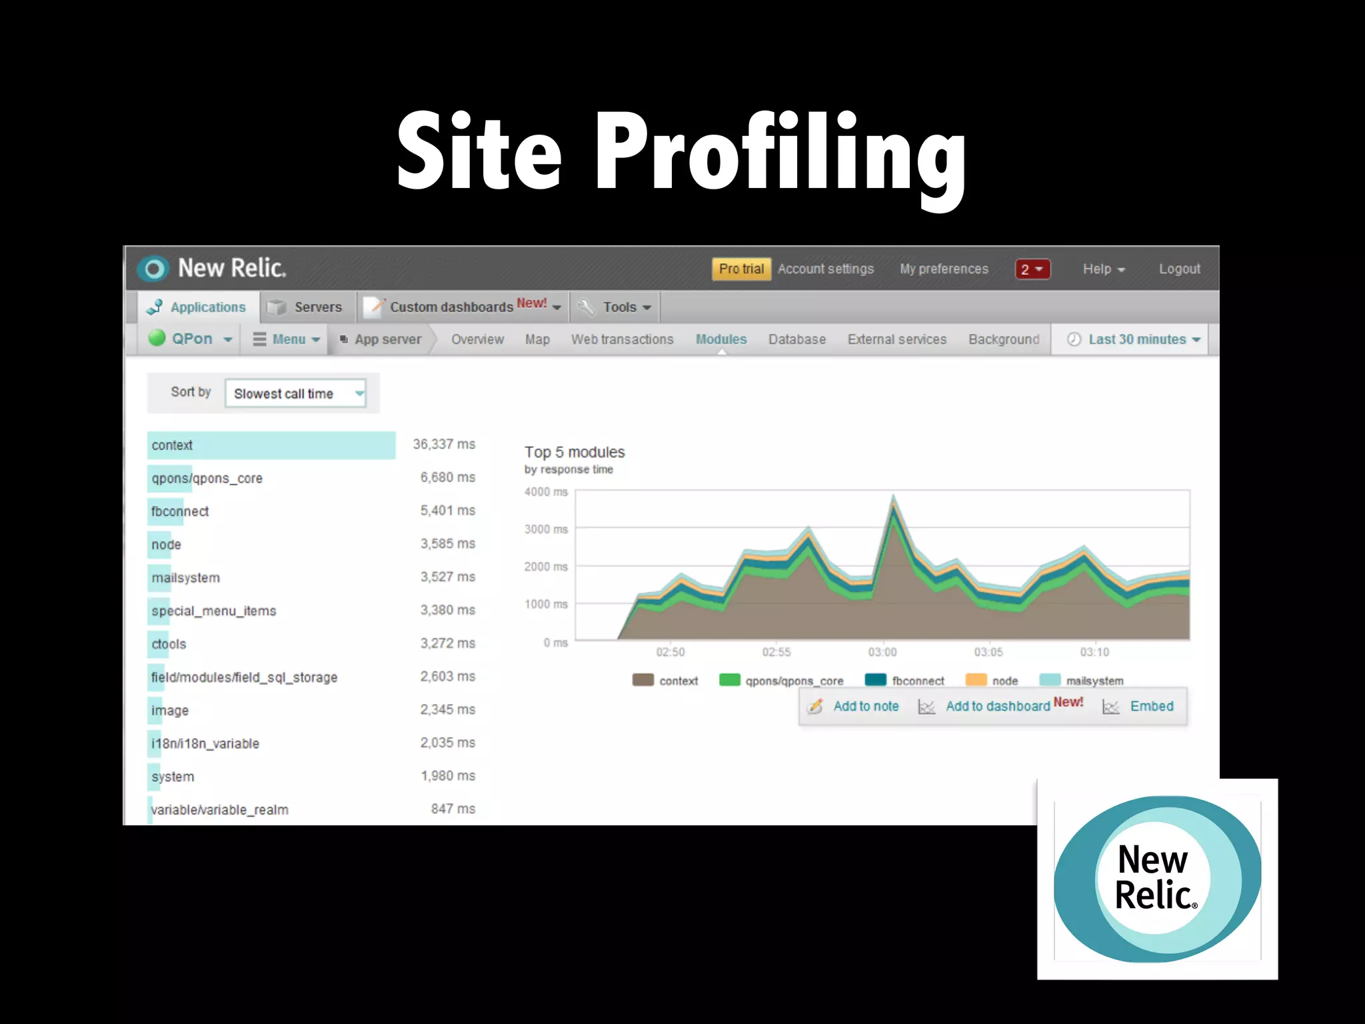Viewport: 1365px width, 1024px height.
Task: Expand the QPon application dropdown
Action: pos(228,339)
